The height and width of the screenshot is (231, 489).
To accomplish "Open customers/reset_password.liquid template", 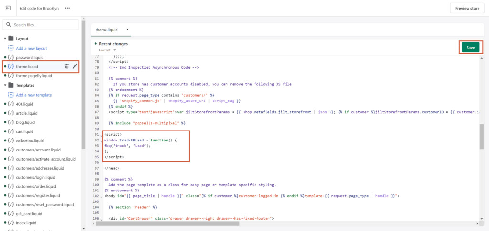I will tap(44, 205).
